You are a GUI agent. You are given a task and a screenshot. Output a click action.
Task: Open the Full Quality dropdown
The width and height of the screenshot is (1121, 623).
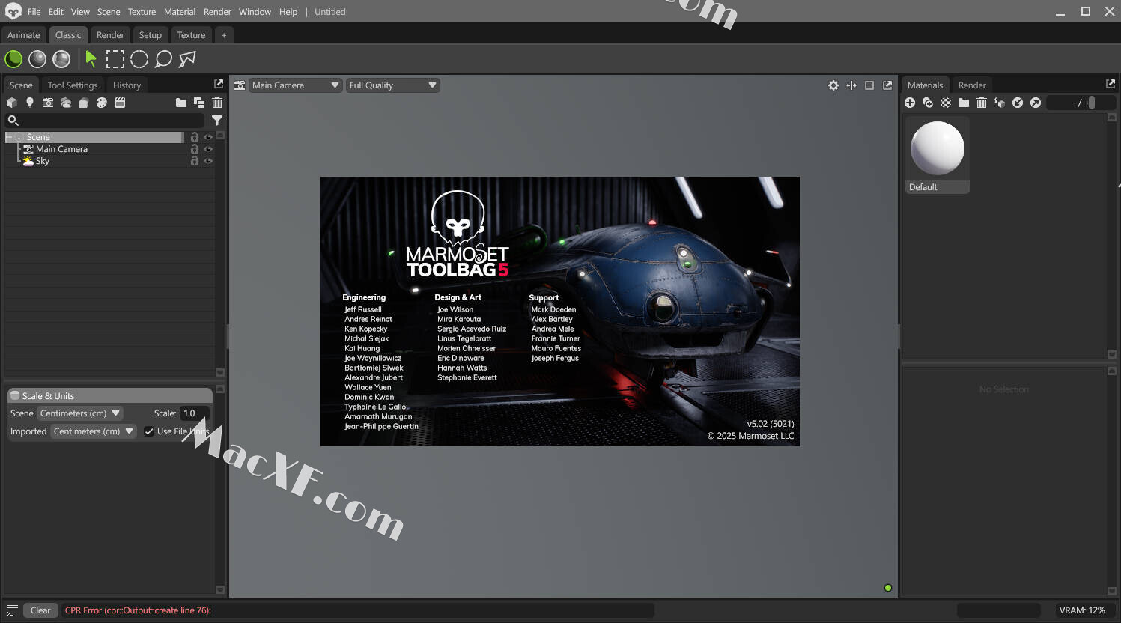[393, 85]
